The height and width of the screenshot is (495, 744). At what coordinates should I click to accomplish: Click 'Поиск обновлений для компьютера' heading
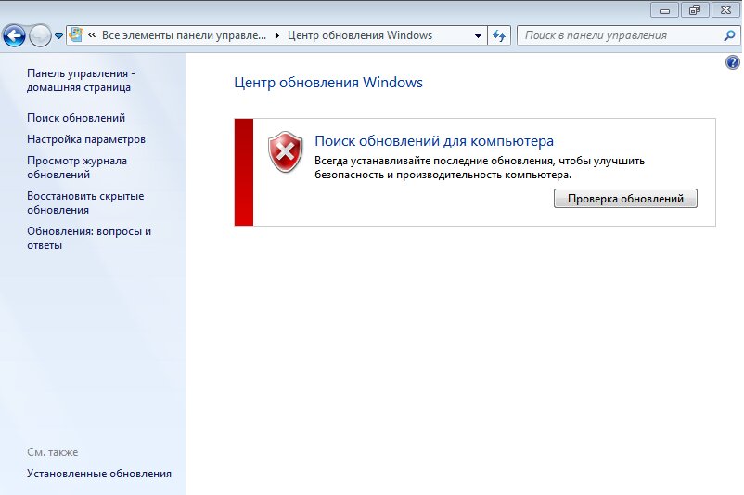(434, 141)
